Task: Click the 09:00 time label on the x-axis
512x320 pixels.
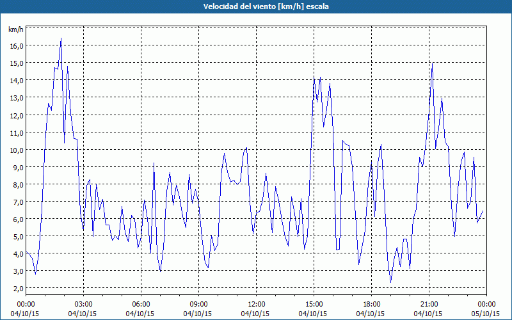Action: point(198,305)
